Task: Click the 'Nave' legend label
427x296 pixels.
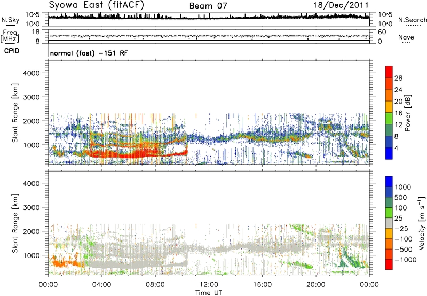Action: [406, 37]
